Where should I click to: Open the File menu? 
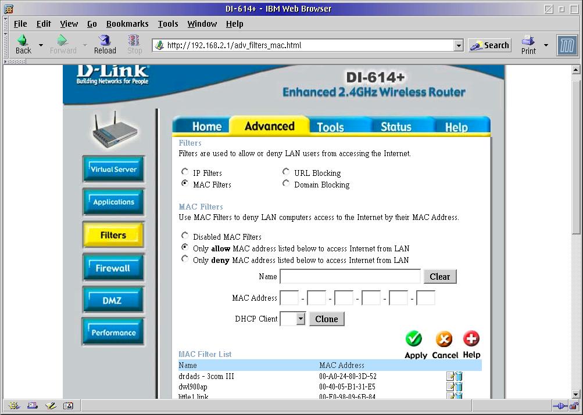20,24
